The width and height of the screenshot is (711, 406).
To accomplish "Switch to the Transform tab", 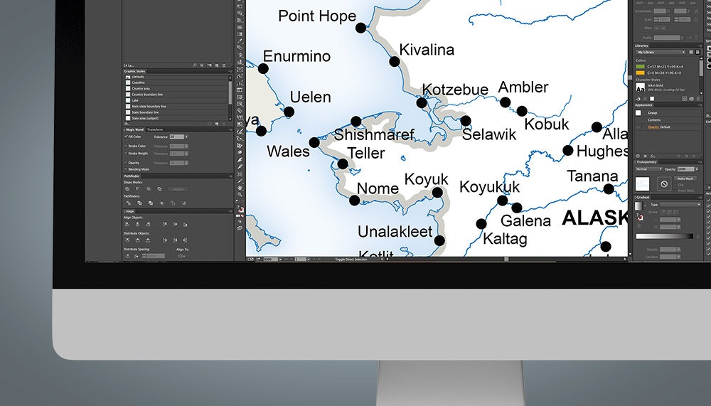I will click(155, 129).
